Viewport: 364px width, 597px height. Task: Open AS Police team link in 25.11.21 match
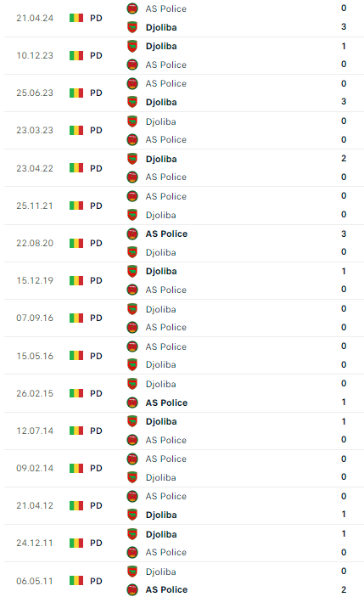[165, 196]
